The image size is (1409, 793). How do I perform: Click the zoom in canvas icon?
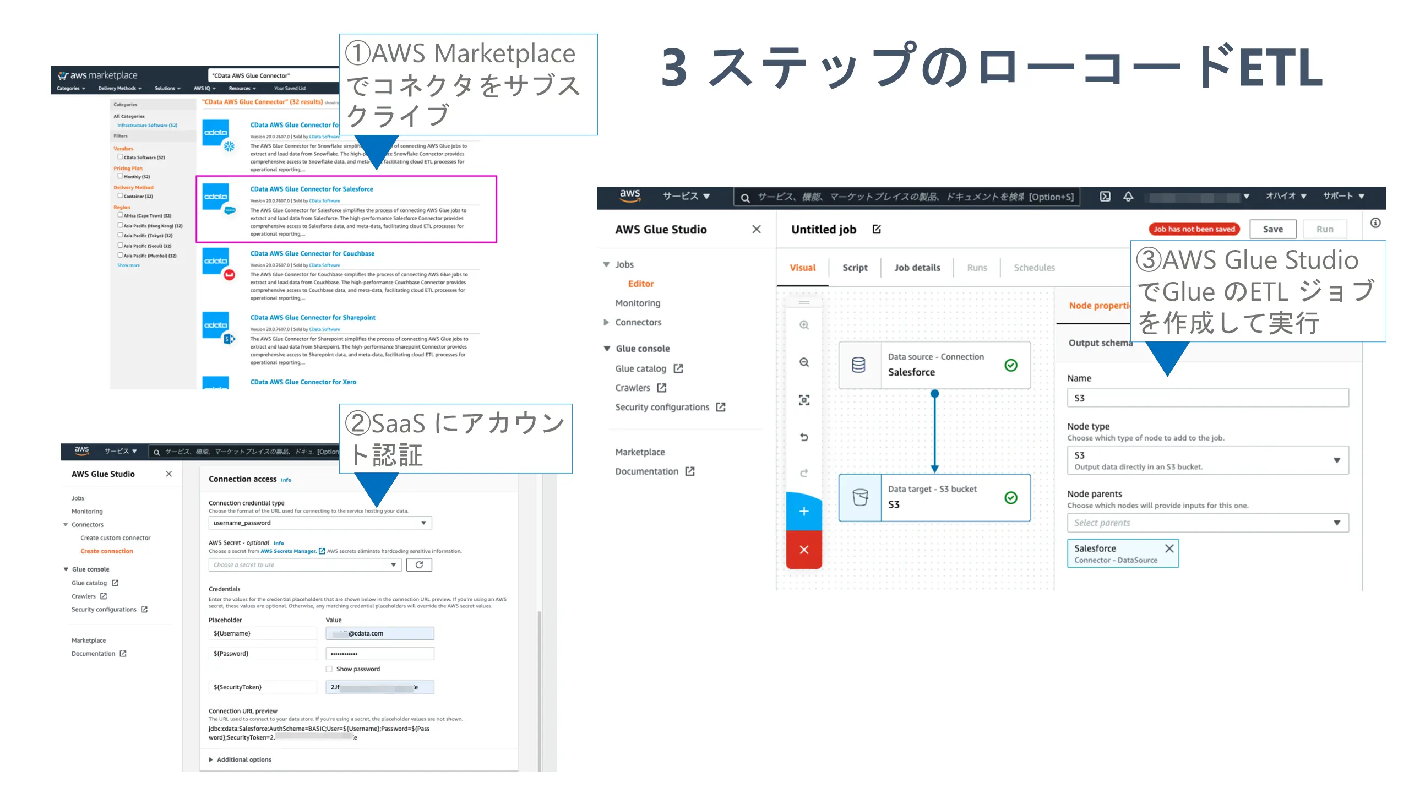click(x=804, y=325)
